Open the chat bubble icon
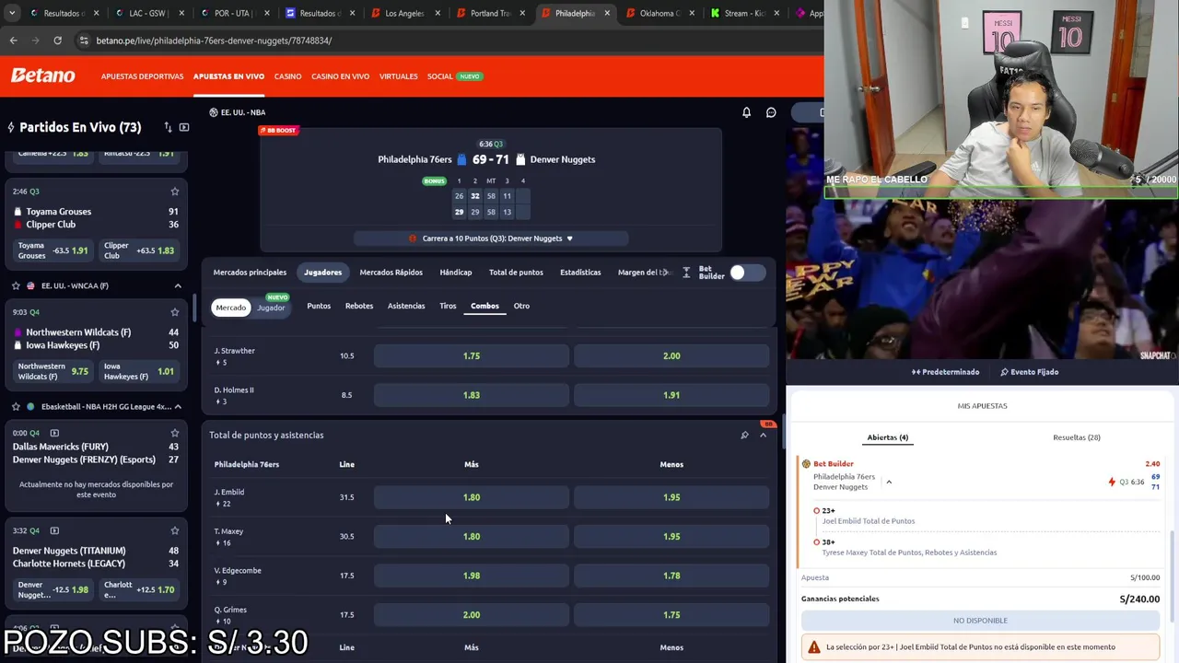Screen dimensions: 1179x663 pos(771,112)
